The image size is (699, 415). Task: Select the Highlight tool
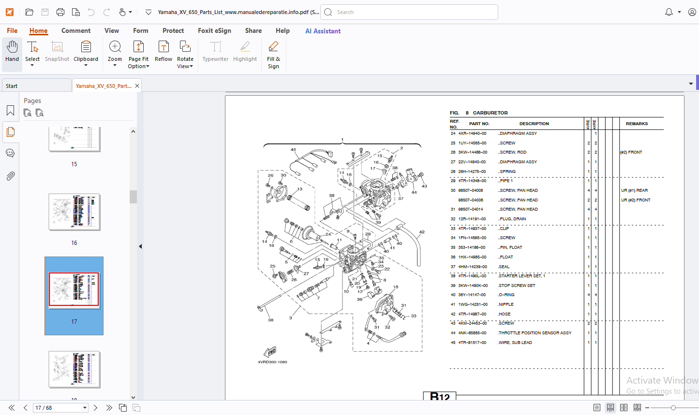pyautogui.click(x=245, y=51)
